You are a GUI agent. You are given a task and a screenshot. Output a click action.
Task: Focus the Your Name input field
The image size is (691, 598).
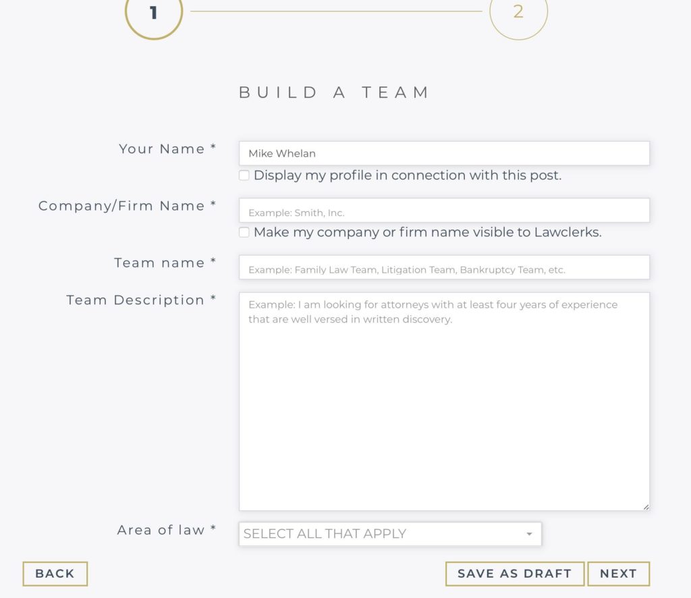tap(444, 153)
